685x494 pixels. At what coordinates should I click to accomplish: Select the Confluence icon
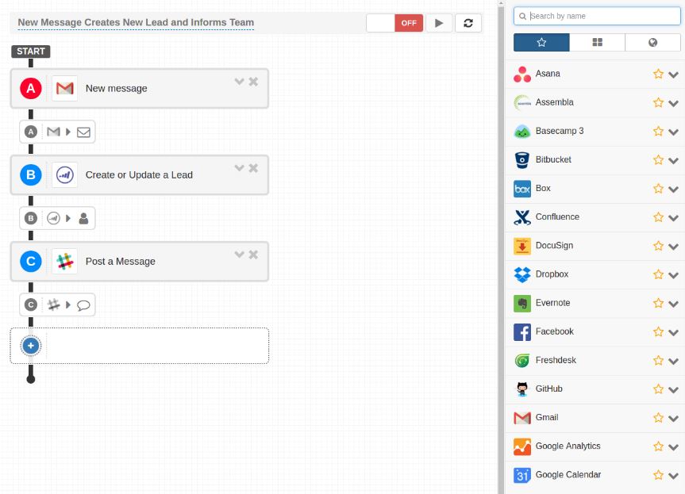pos(522,217)
